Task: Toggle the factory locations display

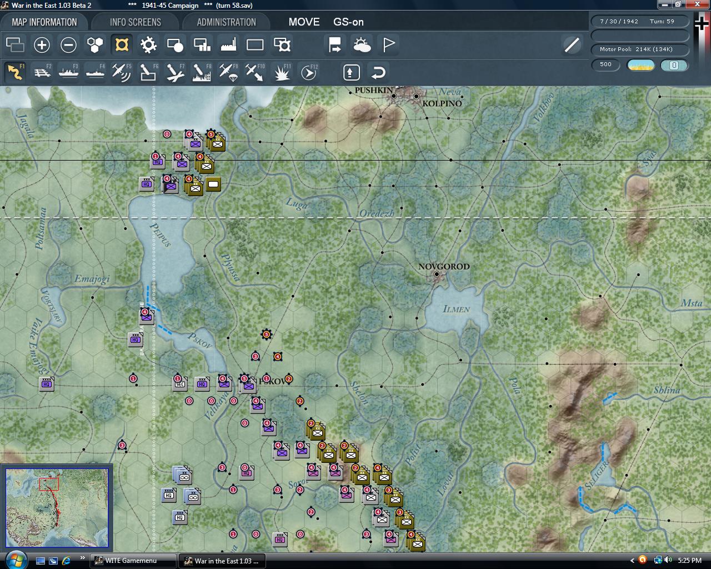Action: click(228, 44)
